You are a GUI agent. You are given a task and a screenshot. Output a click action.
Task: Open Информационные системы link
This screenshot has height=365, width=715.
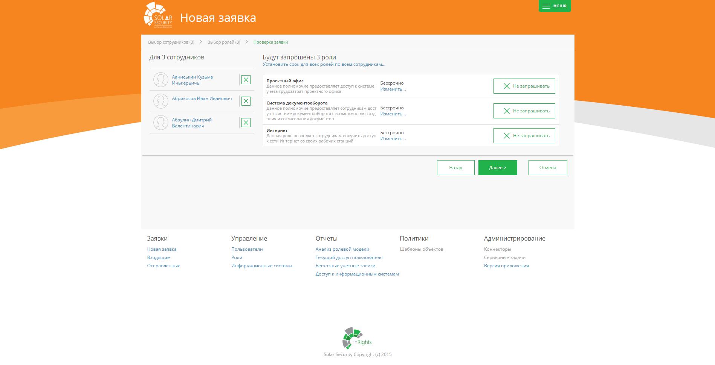click(262, 266)
